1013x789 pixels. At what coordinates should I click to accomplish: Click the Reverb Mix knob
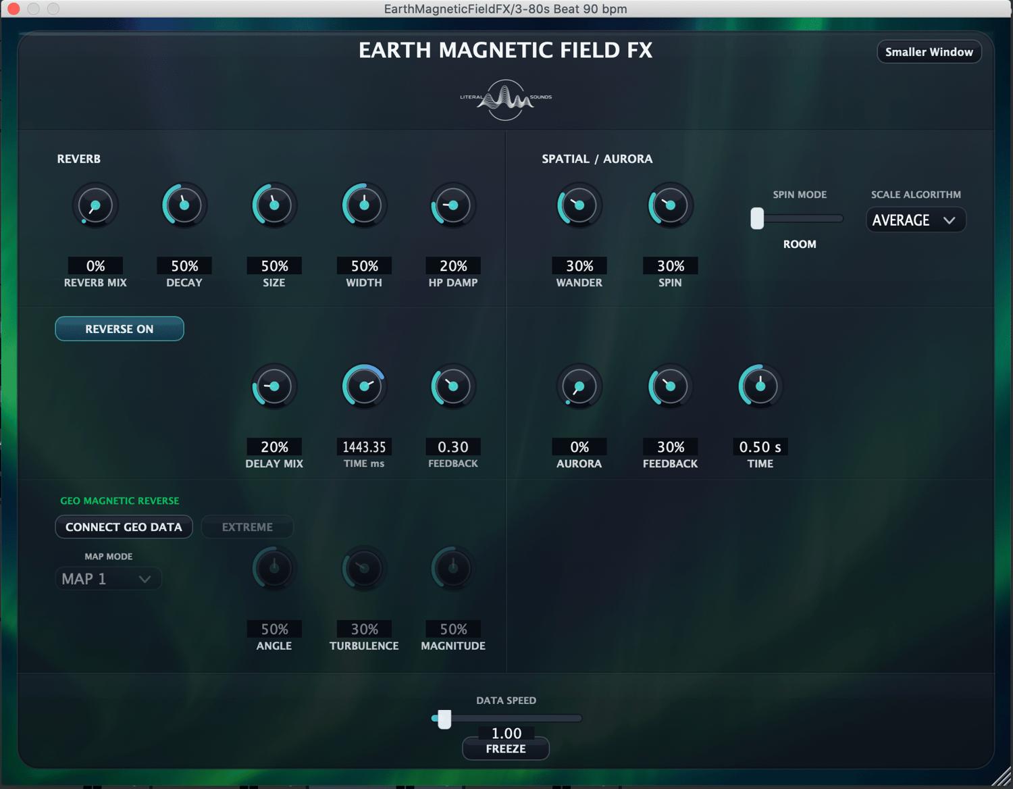95,205
